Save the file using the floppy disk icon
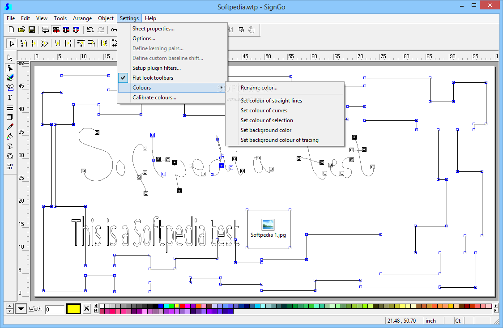Image resolution: width=503 pixels, height=328 pixels. coord(32,30)
